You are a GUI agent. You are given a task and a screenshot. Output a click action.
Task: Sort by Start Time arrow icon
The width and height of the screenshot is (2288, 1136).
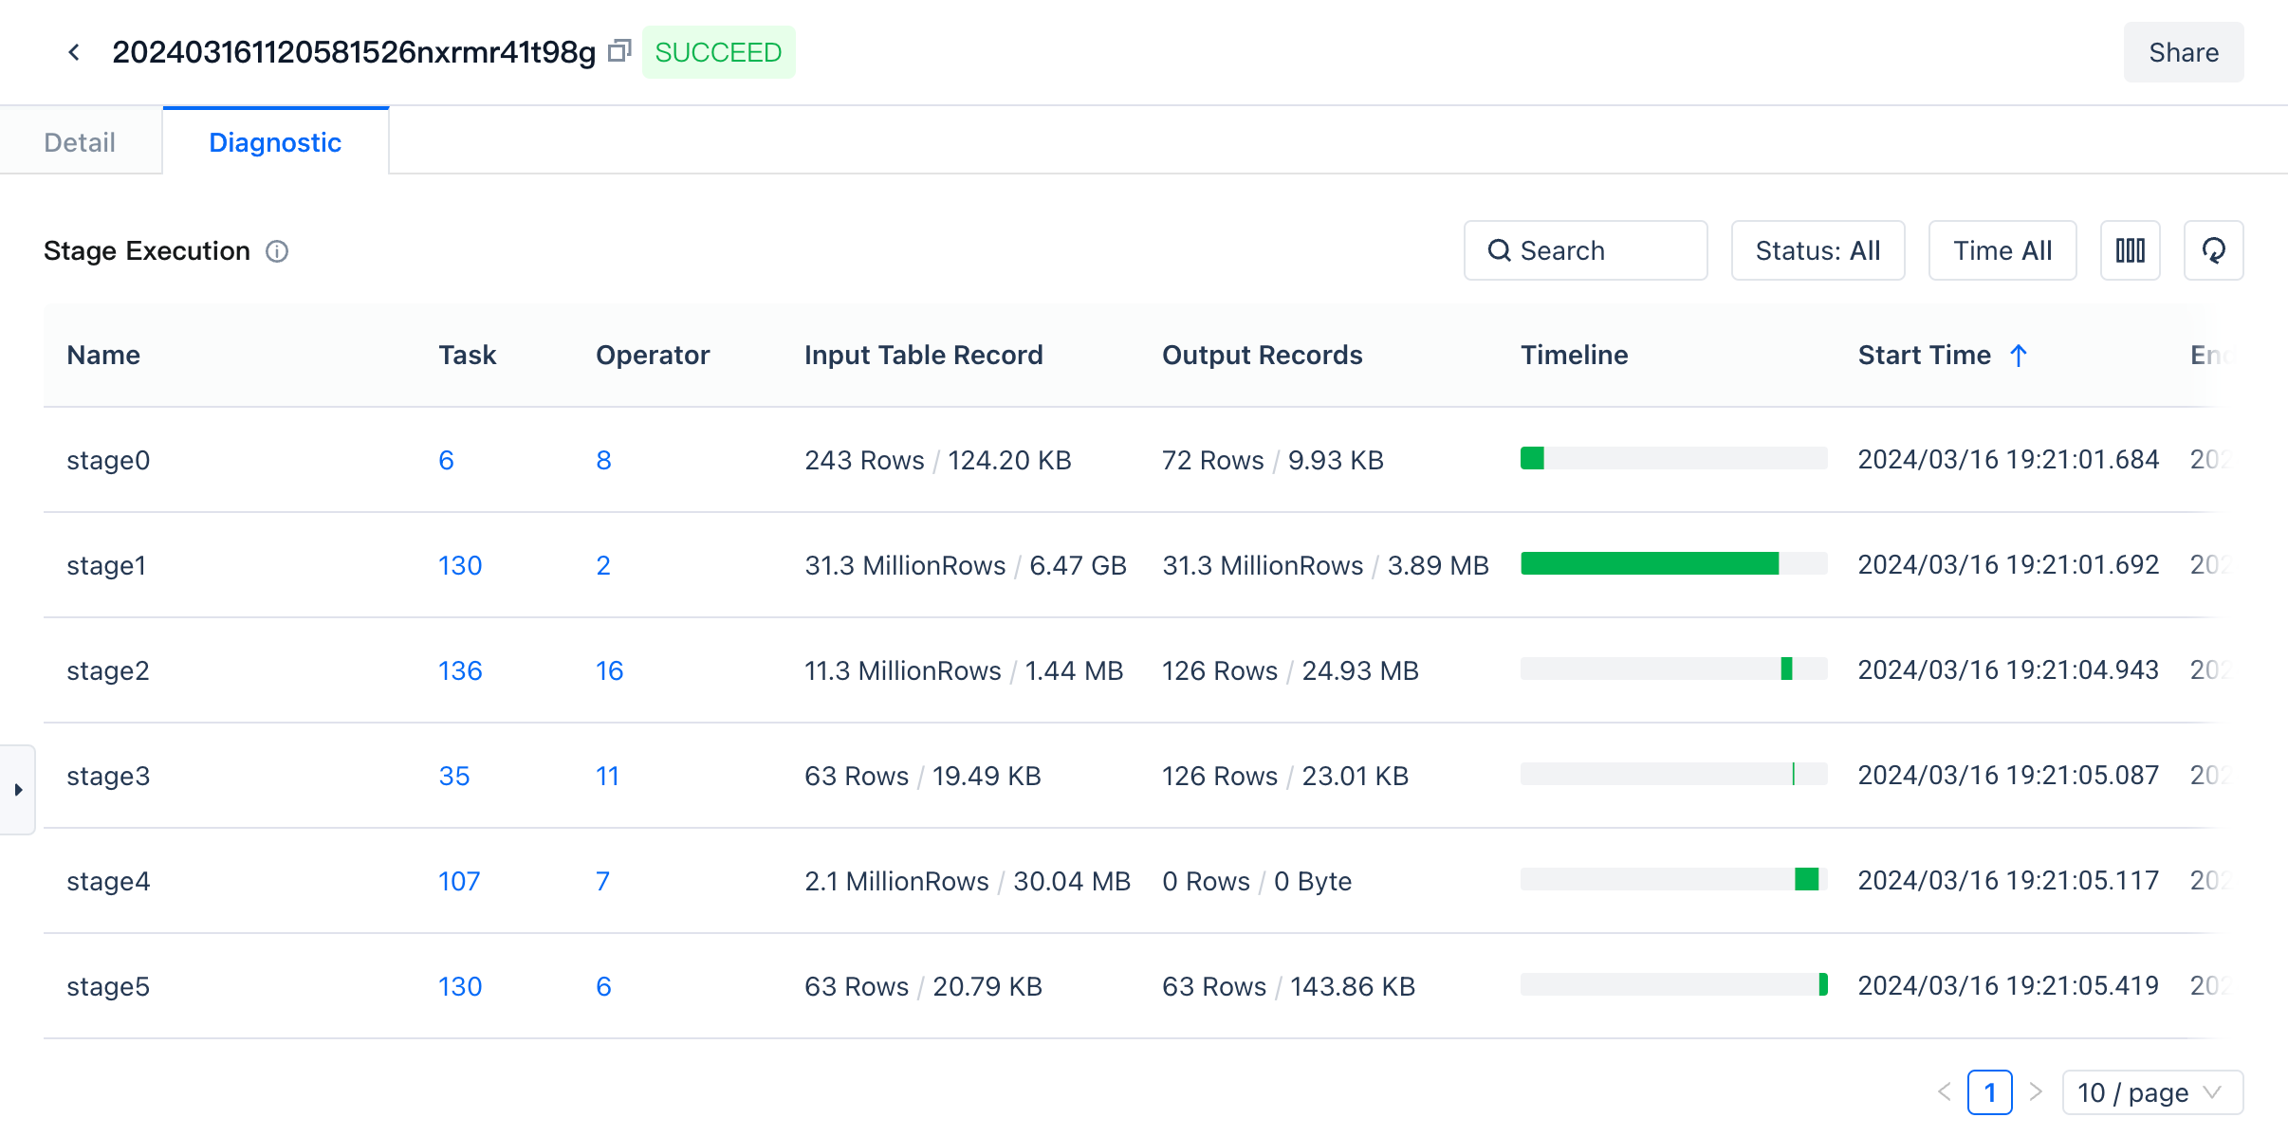click(x=2019, y=356)
